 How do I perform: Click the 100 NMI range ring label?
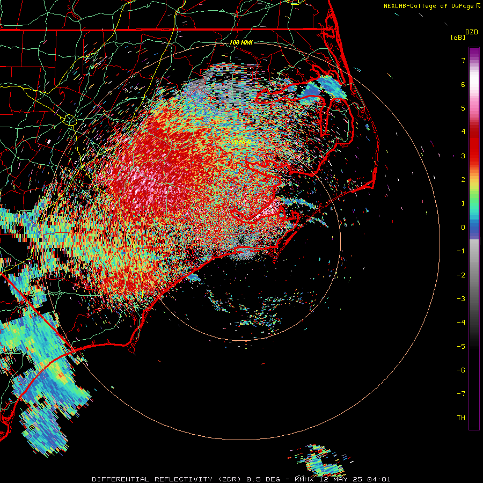[x=241, y=42]
